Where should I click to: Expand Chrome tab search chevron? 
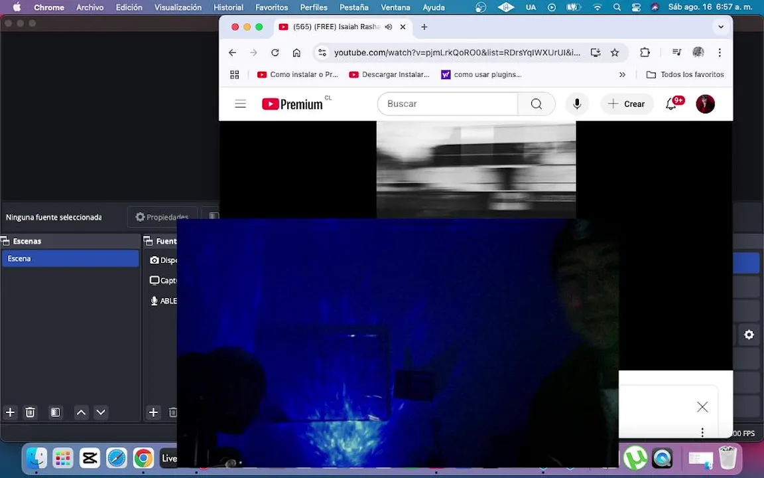(721, 27)
